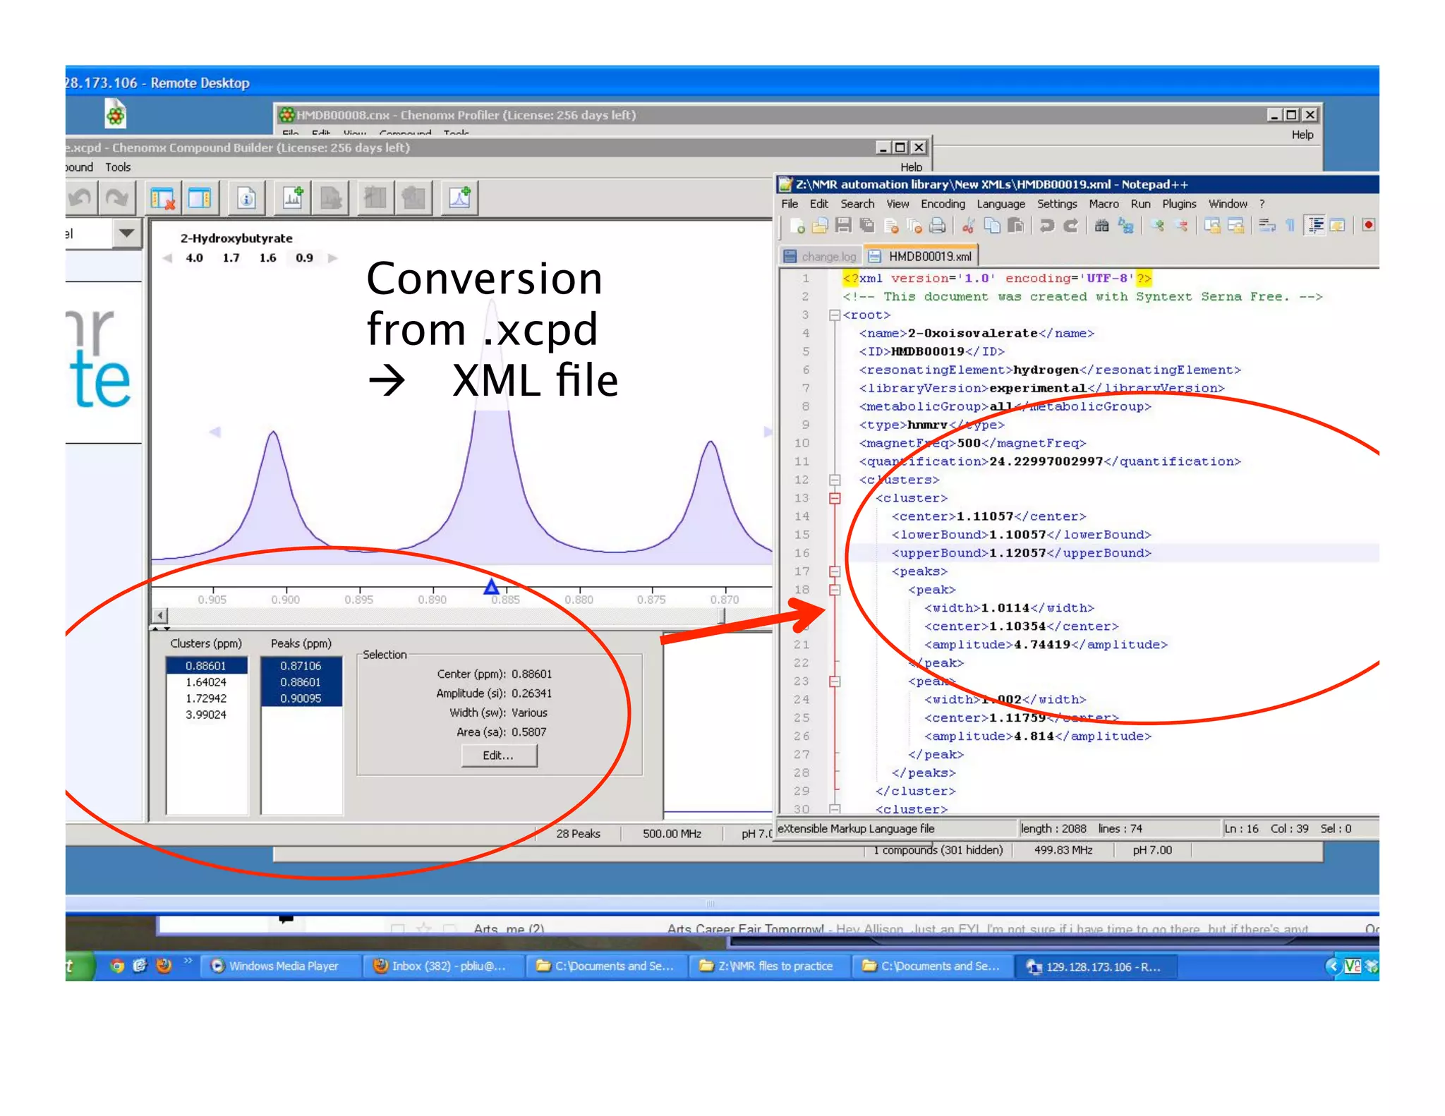Image resolution: width=1445 pixels, height=1116 pixels.
Task: Open the Plugins menu in Notepad++
Action: point(1179,204)
